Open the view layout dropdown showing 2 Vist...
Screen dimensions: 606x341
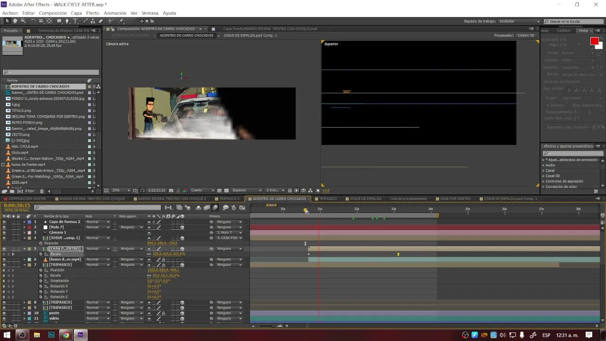coord(275,190)
